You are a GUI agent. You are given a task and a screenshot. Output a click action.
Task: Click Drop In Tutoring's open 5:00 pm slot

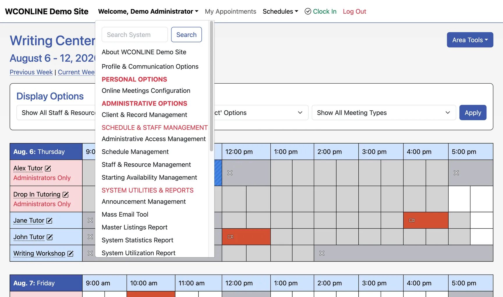(459, 199)
